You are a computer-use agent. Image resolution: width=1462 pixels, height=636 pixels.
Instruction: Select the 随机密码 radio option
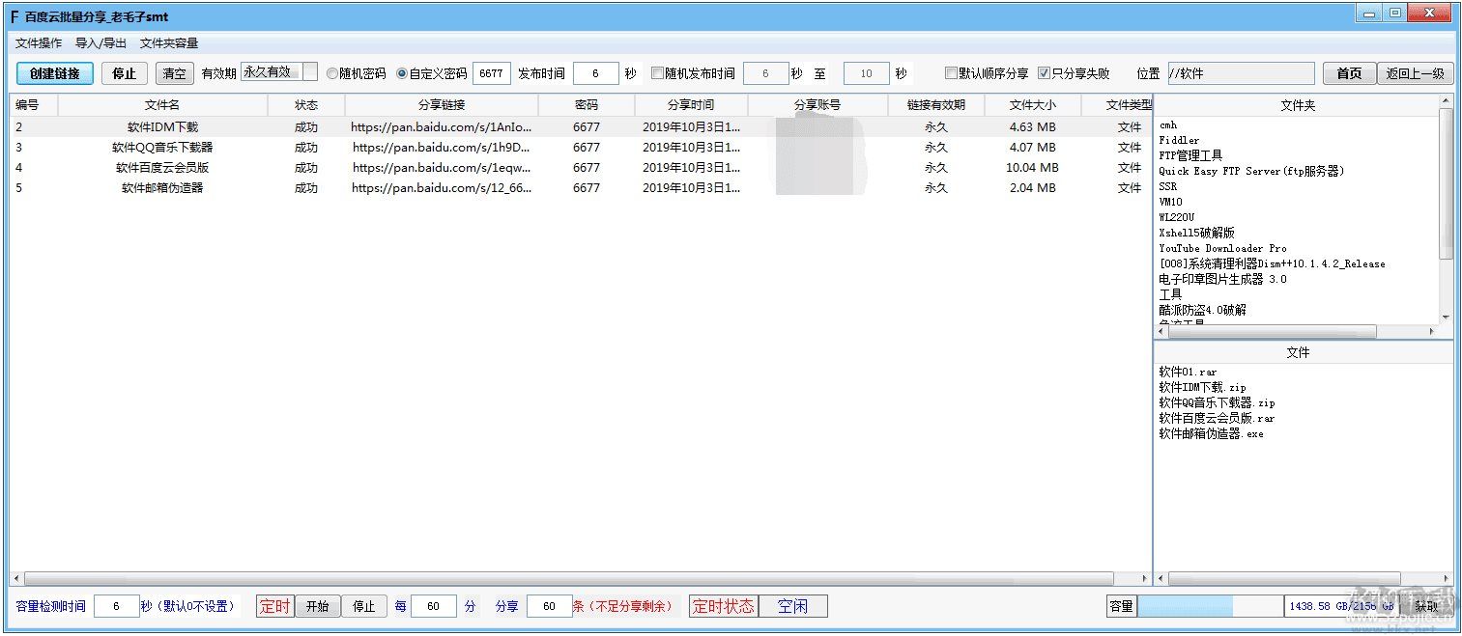[x=332, y=73]
